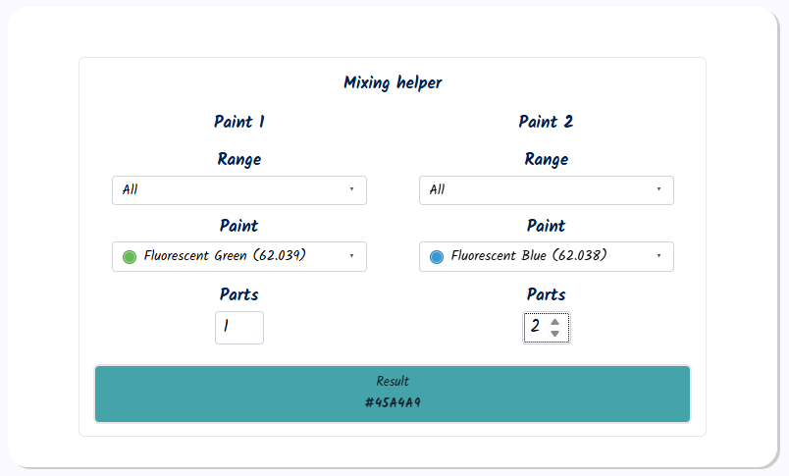Expand the Fluorescent Green (62.039) paint selector
Viewport: 789px width, 476px height.
238,256
